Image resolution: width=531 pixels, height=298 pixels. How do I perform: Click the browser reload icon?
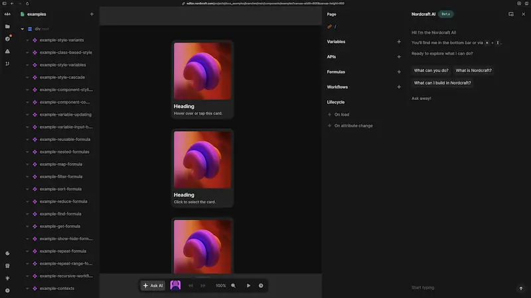(27, 3)
